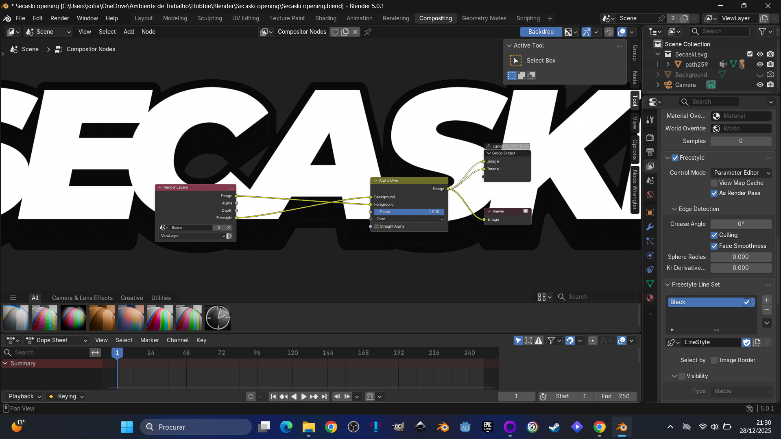Open the Camera & Lens Effects category

pyautogui.click(x=82, y=298)
